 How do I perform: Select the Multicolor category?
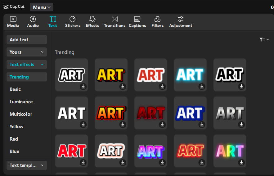pos(21,114)
